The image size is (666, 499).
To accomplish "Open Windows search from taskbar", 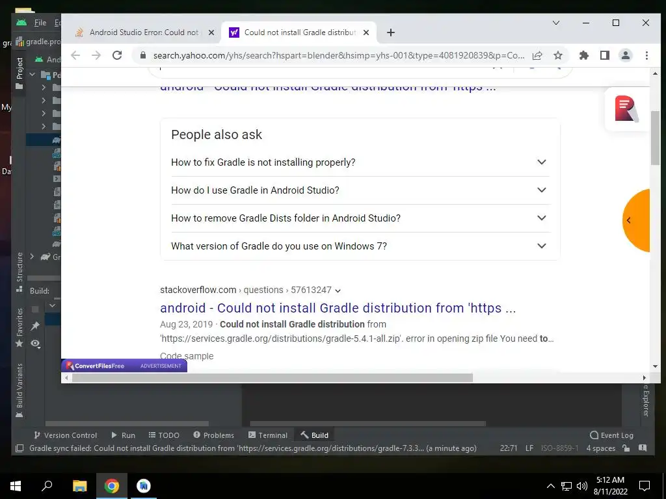I will [47, 486].
